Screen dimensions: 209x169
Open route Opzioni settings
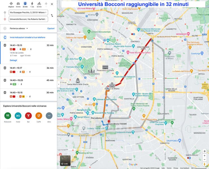tap(51, 28)
